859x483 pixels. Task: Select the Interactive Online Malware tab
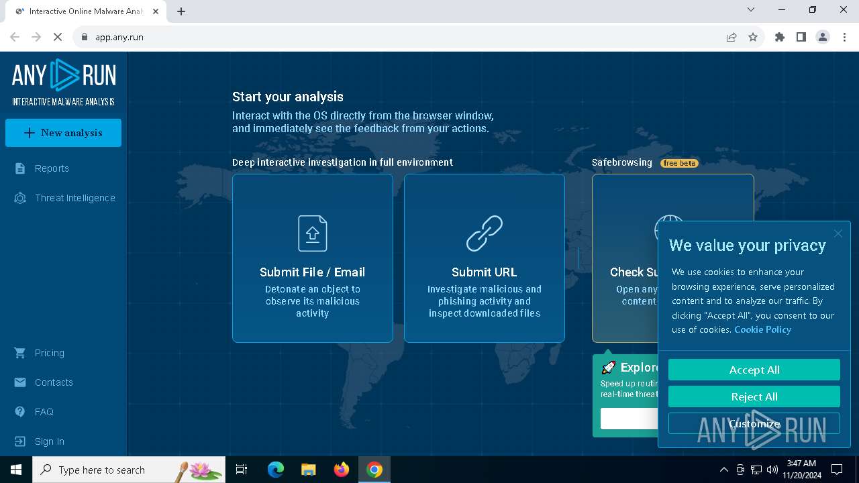[85, 11]
